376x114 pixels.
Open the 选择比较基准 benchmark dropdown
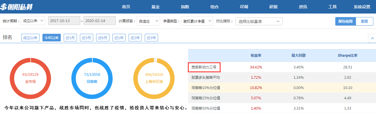coord(259,21)
